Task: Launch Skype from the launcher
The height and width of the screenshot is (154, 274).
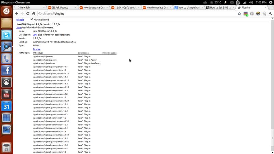Action: (x=7, y=35)
